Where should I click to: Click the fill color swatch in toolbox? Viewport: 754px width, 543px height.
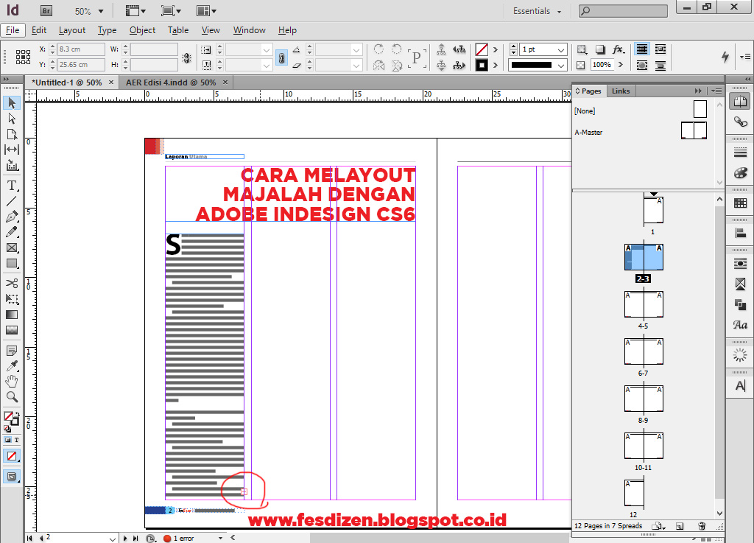coord(9,416)
